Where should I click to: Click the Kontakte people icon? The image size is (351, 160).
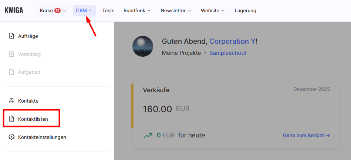click(x=11, y=101)
